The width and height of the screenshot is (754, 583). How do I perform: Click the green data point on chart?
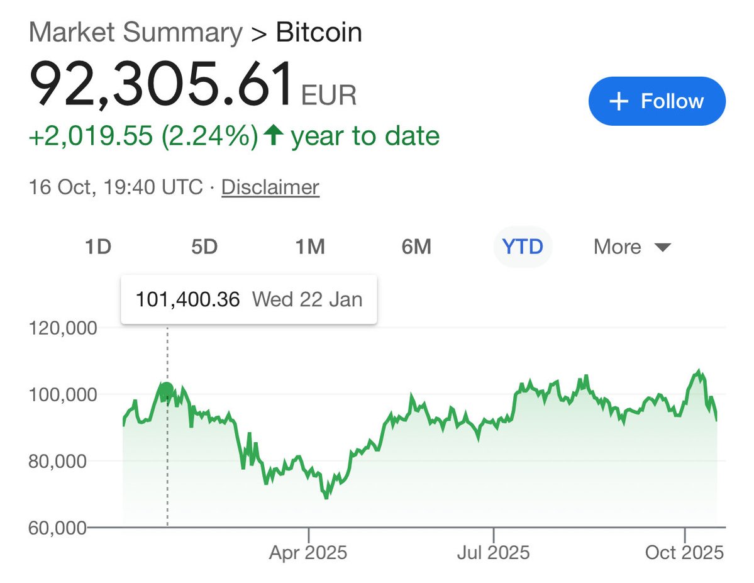[x=167, y=391]
